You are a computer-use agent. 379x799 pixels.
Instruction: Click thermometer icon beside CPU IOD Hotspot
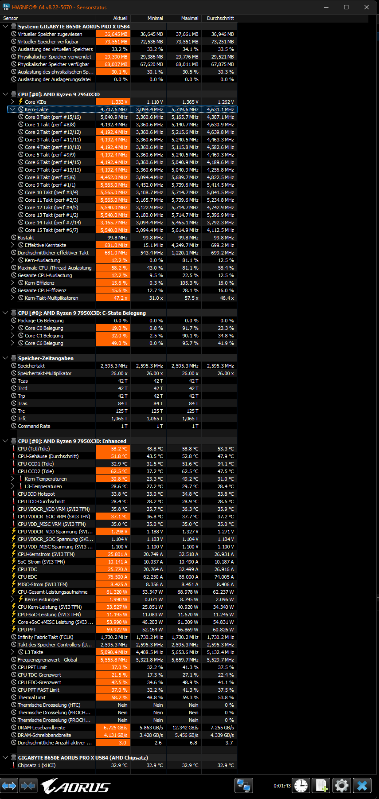click(x=14, y=493)
